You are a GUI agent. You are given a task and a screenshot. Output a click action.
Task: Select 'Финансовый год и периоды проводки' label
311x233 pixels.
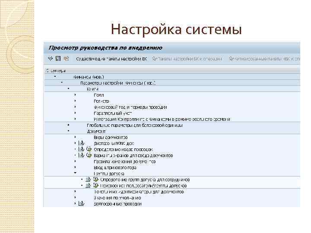(130, 107)
